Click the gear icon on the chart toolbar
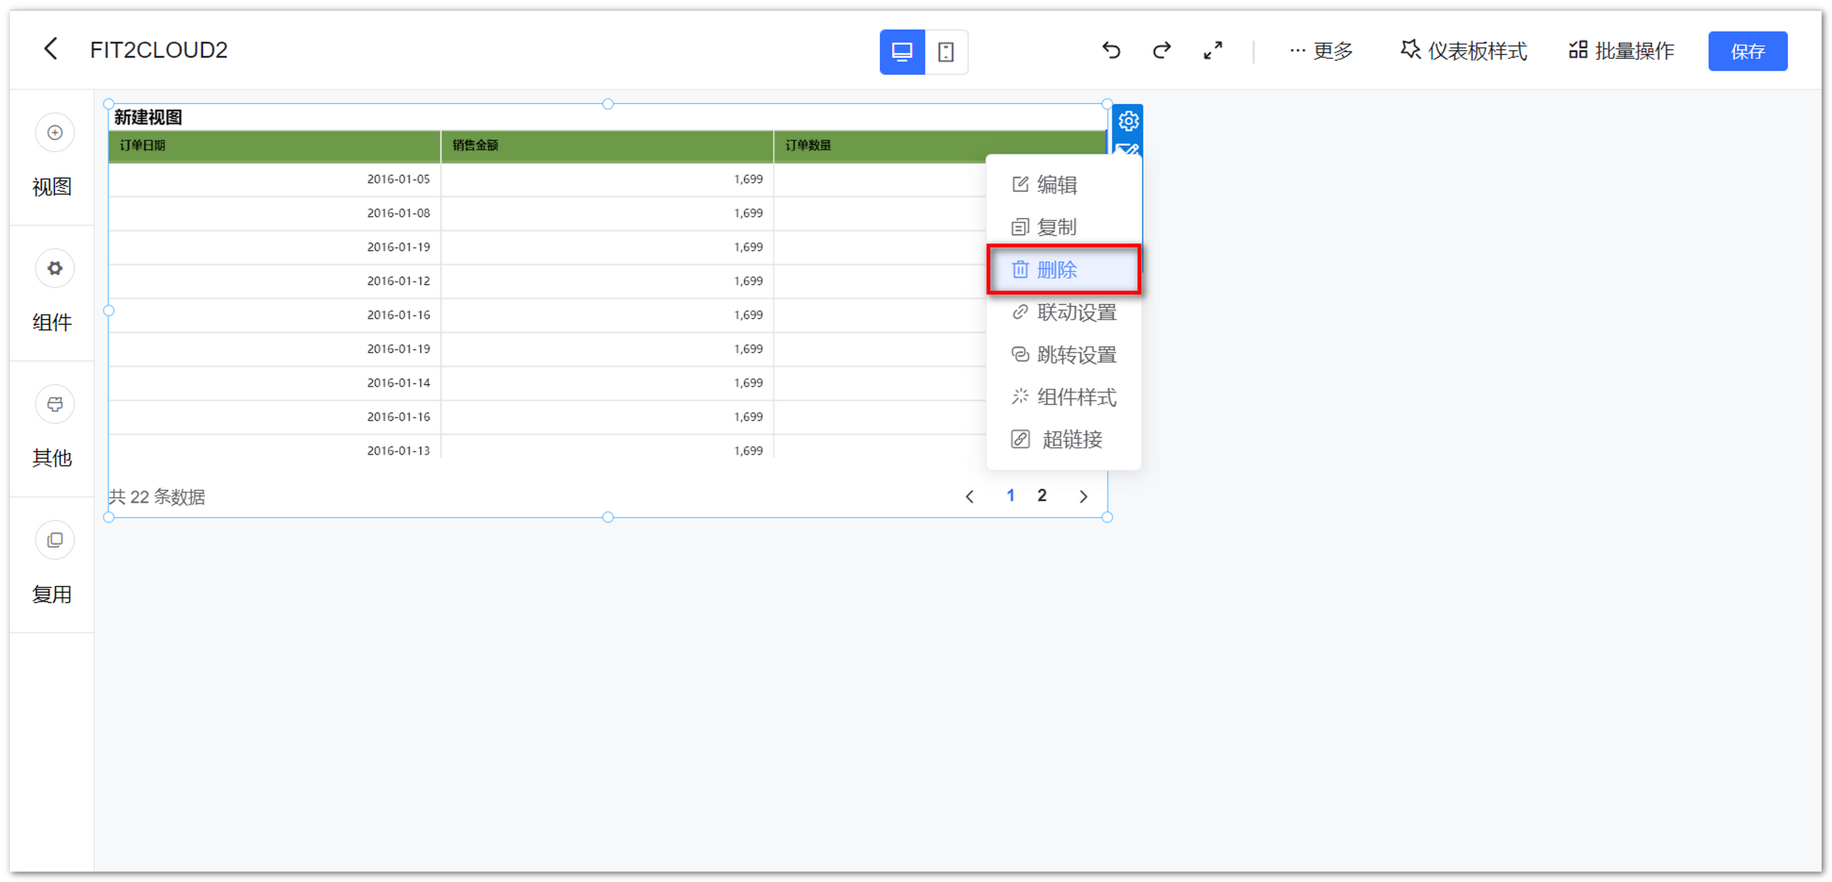 1129,121
